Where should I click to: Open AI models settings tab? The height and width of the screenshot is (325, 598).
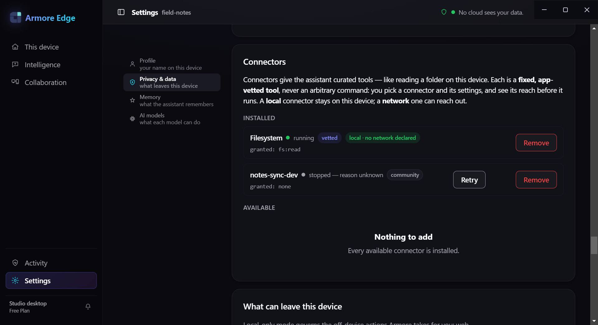click(x=172, y=119)
